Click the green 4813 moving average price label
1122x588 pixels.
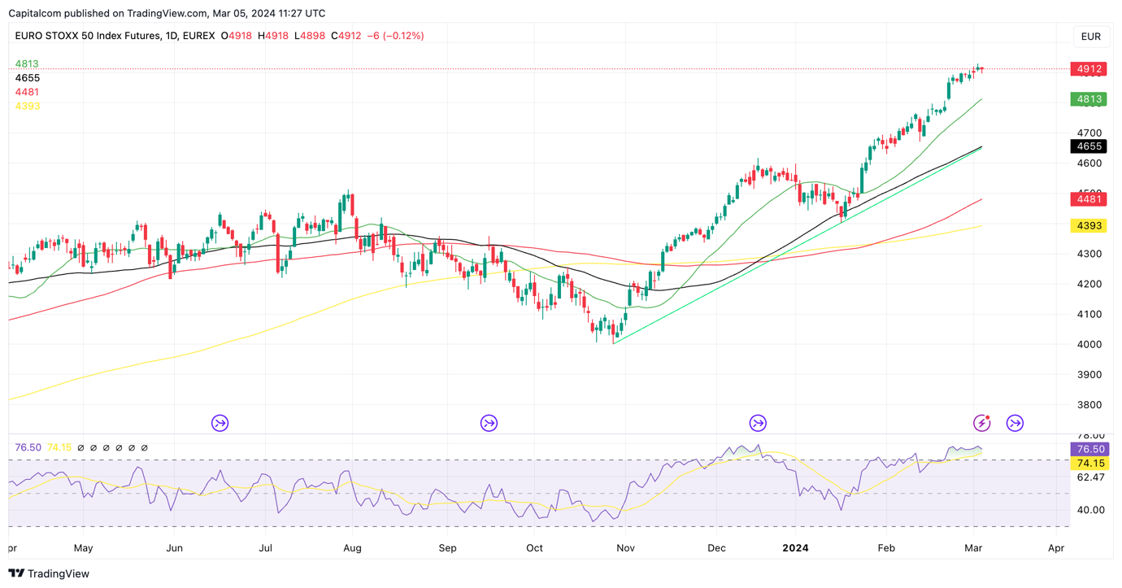1089,99
